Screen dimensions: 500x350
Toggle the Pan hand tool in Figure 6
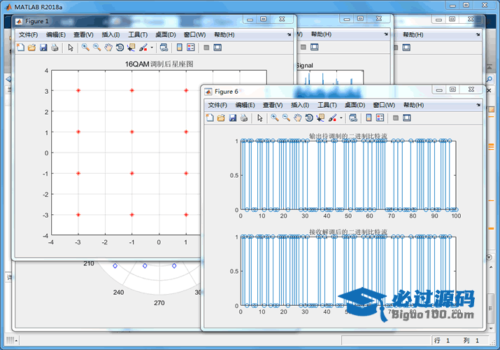coord(298,118)
